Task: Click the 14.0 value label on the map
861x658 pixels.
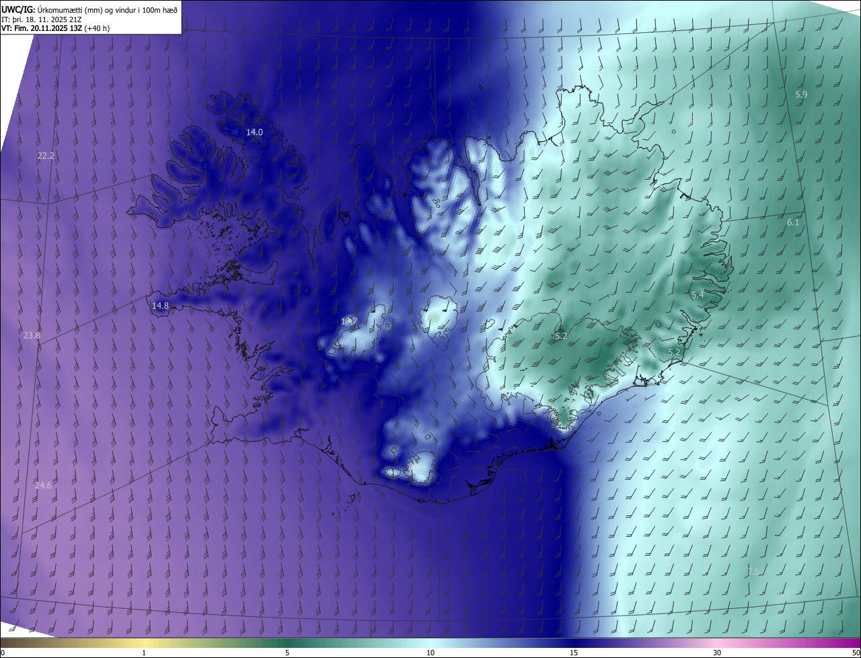Action: point(254,132)
